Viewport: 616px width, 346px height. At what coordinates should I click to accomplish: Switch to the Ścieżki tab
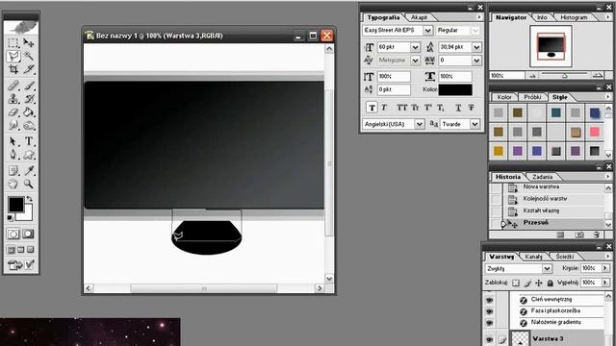[x=565, y=257]
